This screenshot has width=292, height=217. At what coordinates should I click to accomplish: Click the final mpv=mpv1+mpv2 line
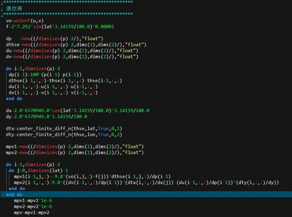coord(31,213)
